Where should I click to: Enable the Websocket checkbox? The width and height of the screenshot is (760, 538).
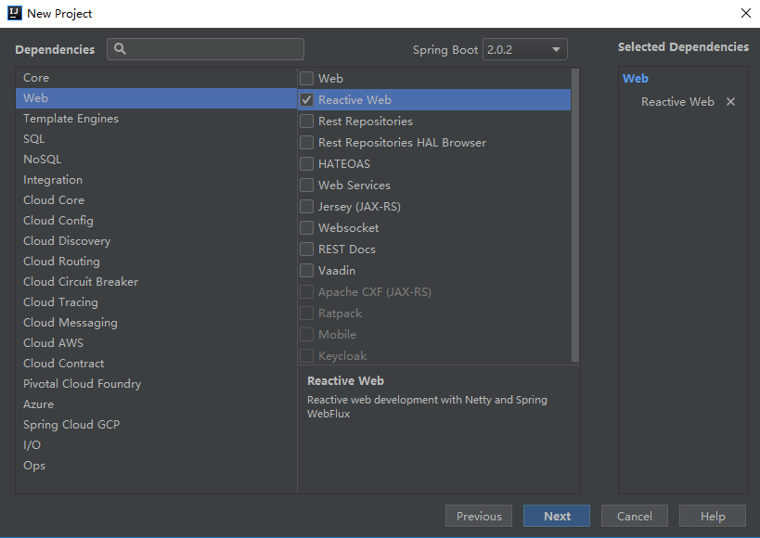click(306, 227)
